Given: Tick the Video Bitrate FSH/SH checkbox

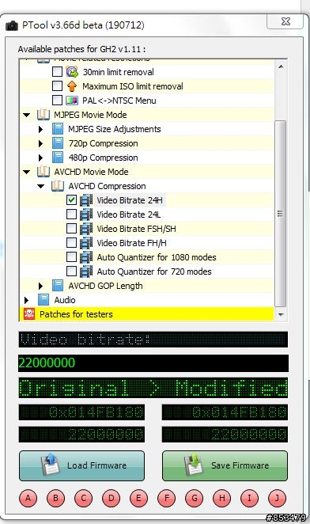Looking at the screenshot, I should [x=71, y=228].
